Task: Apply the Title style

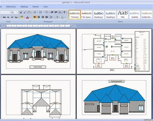Action: (x=123, y=15)
